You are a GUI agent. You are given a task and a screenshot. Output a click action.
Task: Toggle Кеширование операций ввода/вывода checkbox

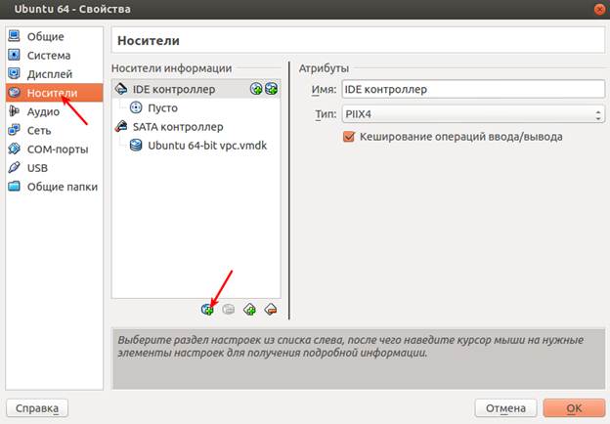coord(349,137)
